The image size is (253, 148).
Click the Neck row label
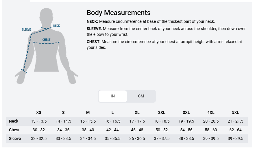click(x=14, y=121)
